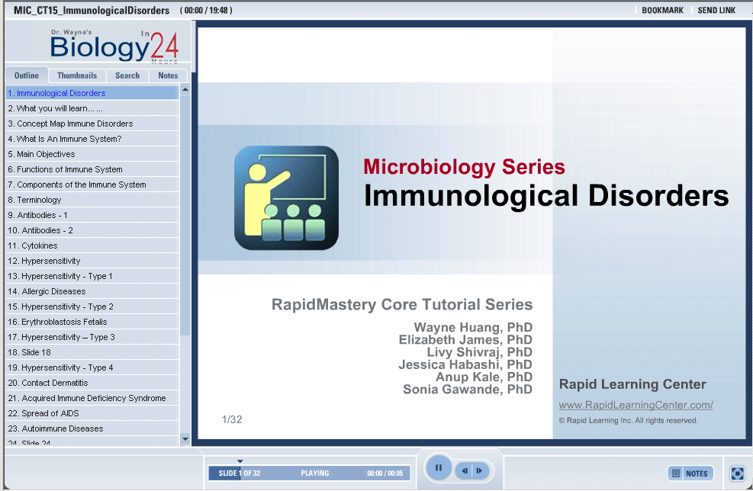The image size is (753, 491).
Task: Click SEND LINK in the top bar
Action: pos(716,11)
